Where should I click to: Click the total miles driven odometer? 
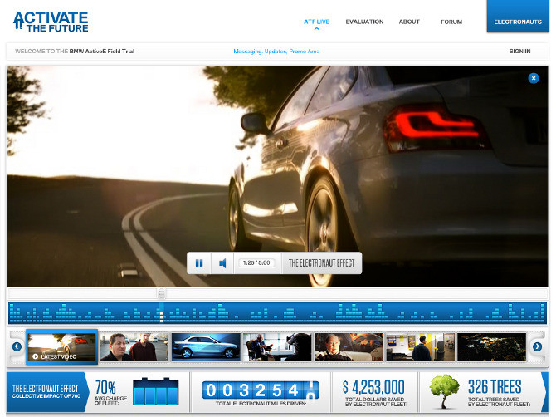pyautogui.click(x=261, y=390)
